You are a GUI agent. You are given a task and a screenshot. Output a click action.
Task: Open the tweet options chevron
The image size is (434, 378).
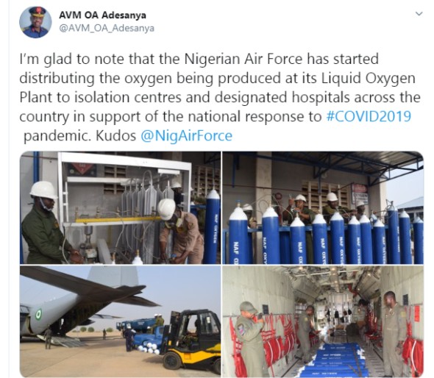(x=419, y=13)
